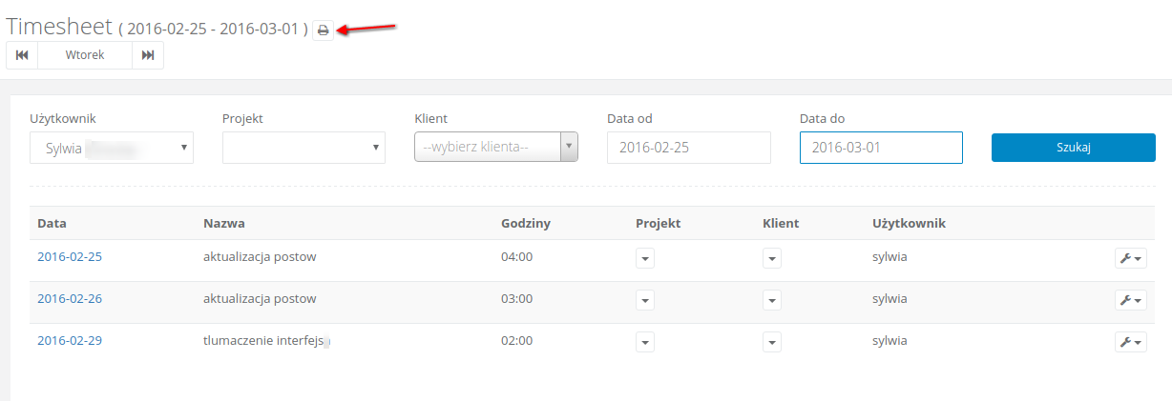This screenshot has height=401, width=1172.
Task: Go to previous period arrow
Action: [x=22, y=55]
